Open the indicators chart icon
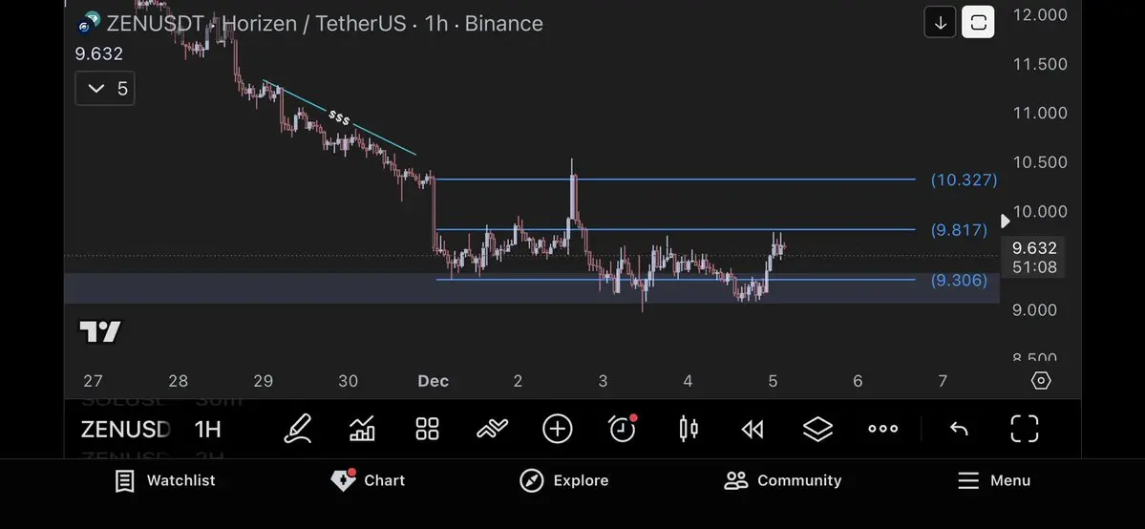 pos(362,429)
